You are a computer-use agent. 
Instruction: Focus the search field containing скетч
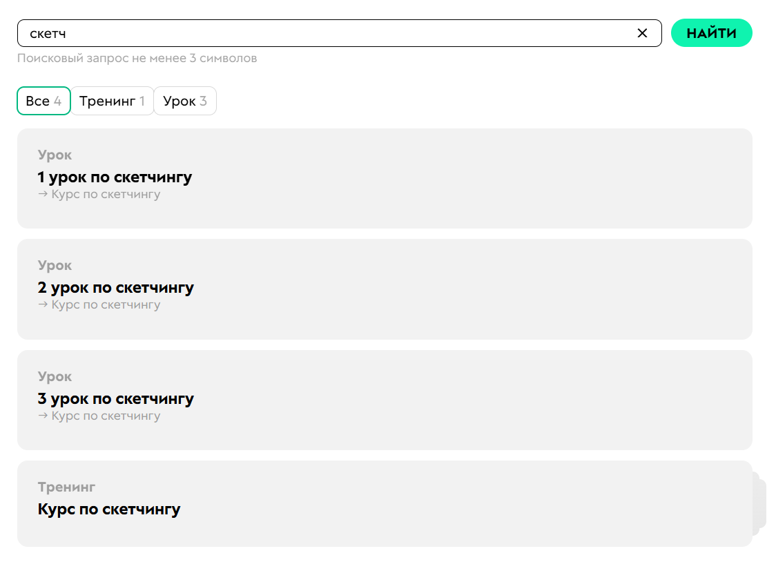(324, 33)
